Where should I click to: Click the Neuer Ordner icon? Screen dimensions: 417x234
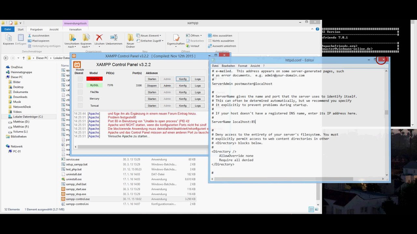tap(130, 37)
